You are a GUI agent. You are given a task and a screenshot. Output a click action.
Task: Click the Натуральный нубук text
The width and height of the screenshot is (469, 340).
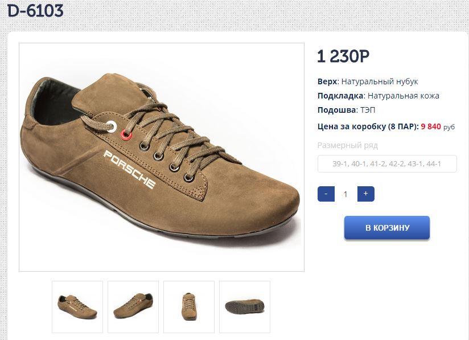[x=380, y=81]
